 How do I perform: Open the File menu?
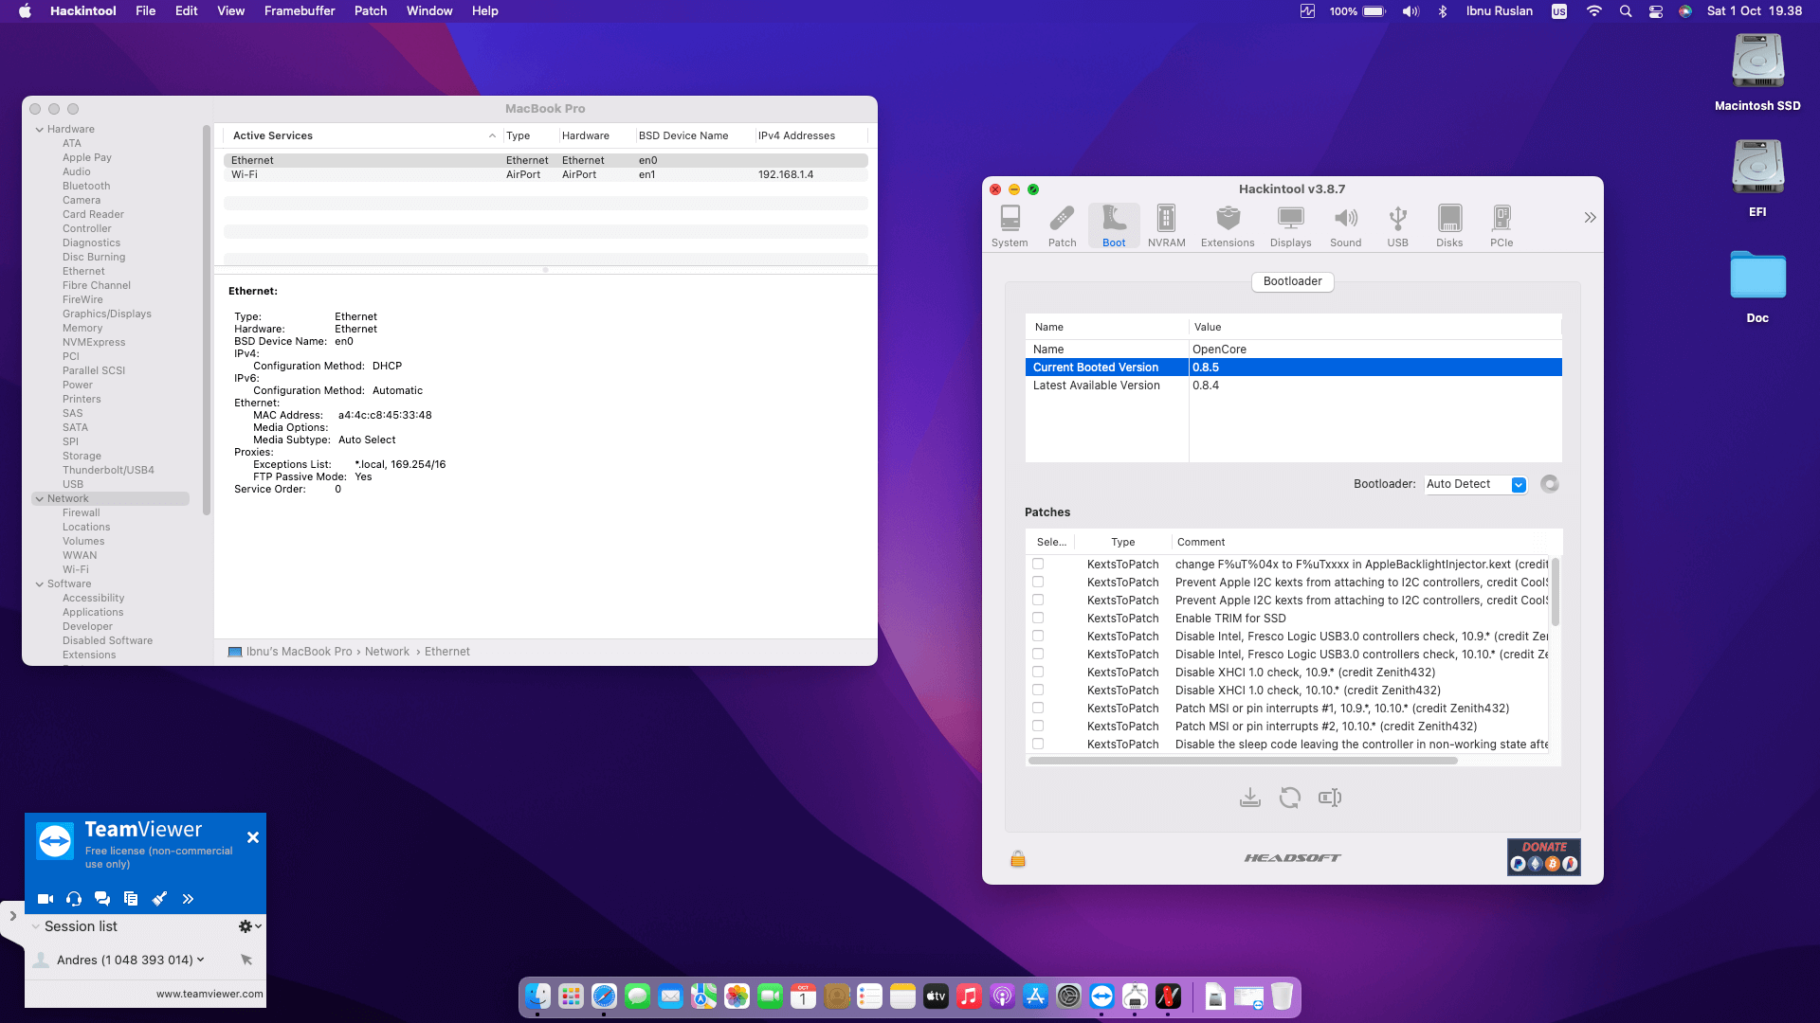146,11
